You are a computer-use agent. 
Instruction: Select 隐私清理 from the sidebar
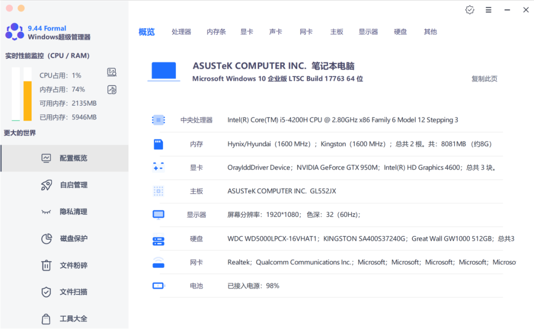(x=65, y=212)
